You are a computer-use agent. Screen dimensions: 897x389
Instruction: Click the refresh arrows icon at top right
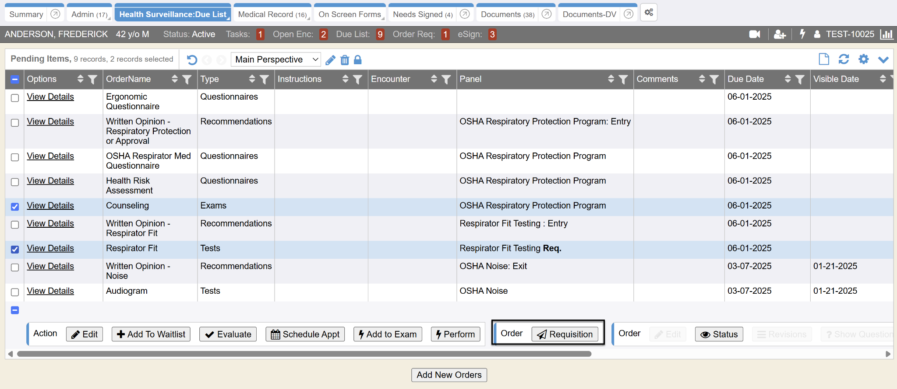point(844,59)
